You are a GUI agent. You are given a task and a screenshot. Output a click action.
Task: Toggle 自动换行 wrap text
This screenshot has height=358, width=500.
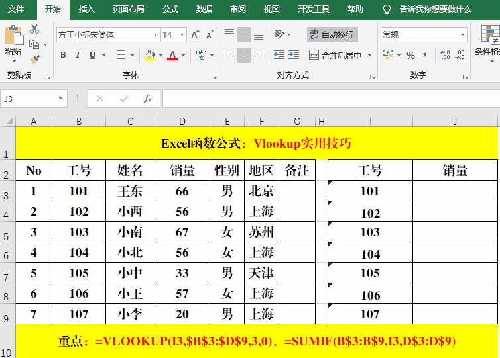point(332,34)
